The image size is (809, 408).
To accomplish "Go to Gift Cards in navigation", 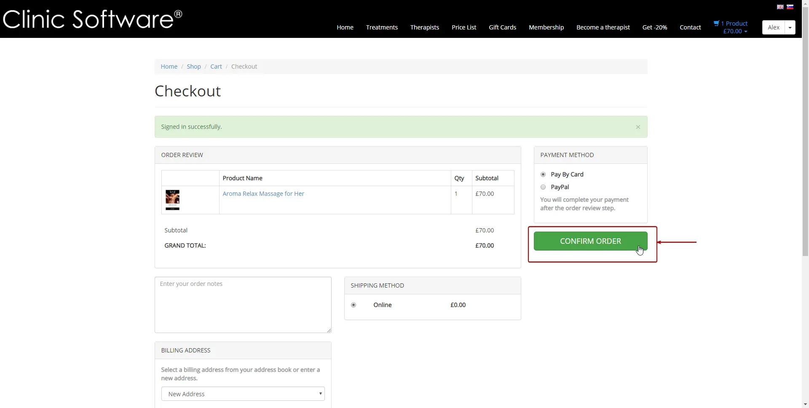I will pyautogui.click(x=502, y=27).
